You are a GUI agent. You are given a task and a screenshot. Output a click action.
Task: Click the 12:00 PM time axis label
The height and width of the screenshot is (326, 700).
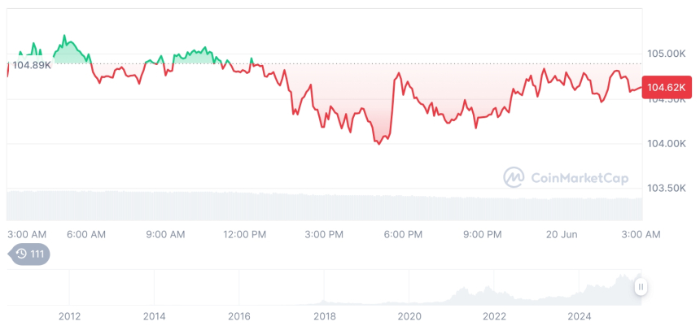click(244, 235)
